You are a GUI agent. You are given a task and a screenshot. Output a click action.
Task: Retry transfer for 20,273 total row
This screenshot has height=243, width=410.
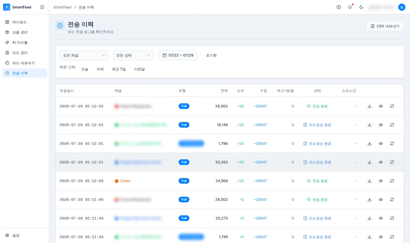(x=392, y=218)
